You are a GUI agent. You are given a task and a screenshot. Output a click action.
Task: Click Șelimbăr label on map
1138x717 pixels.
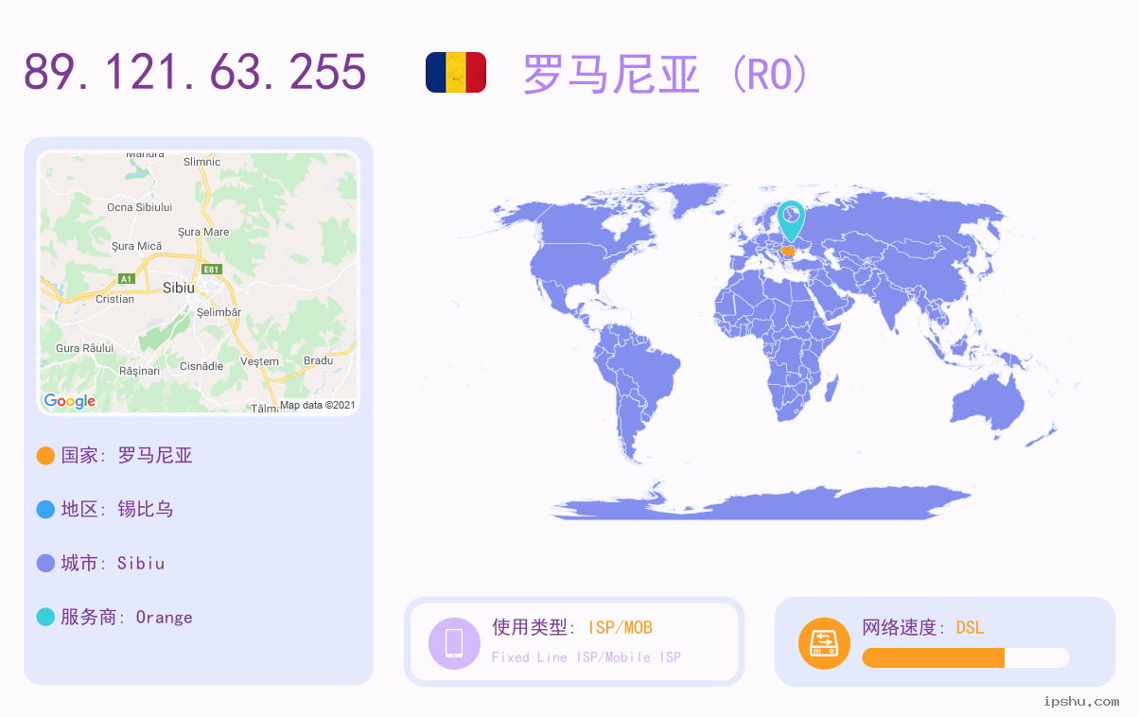pyautogui.click(x=219, y=312)
